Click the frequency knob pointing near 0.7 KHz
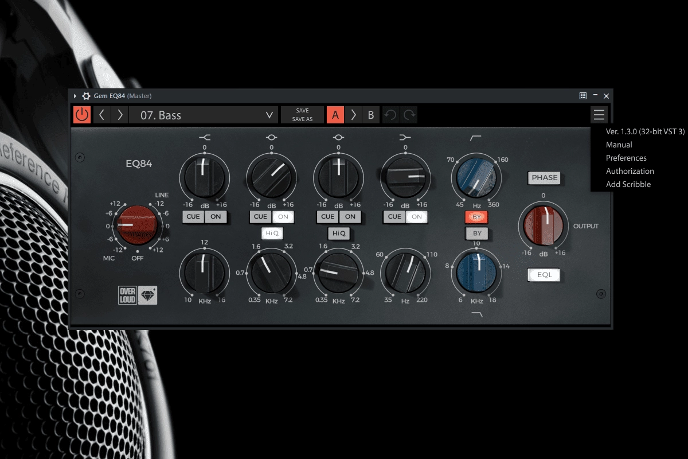688x459 pixels. [x=338, y=274]
